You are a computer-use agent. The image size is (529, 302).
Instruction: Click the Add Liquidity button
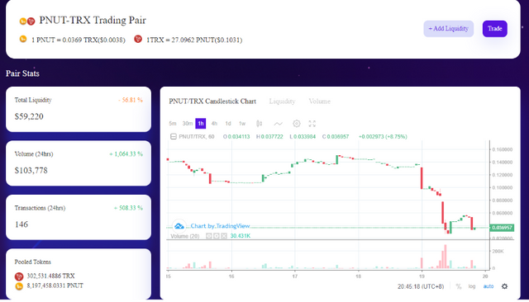point(448,29)
